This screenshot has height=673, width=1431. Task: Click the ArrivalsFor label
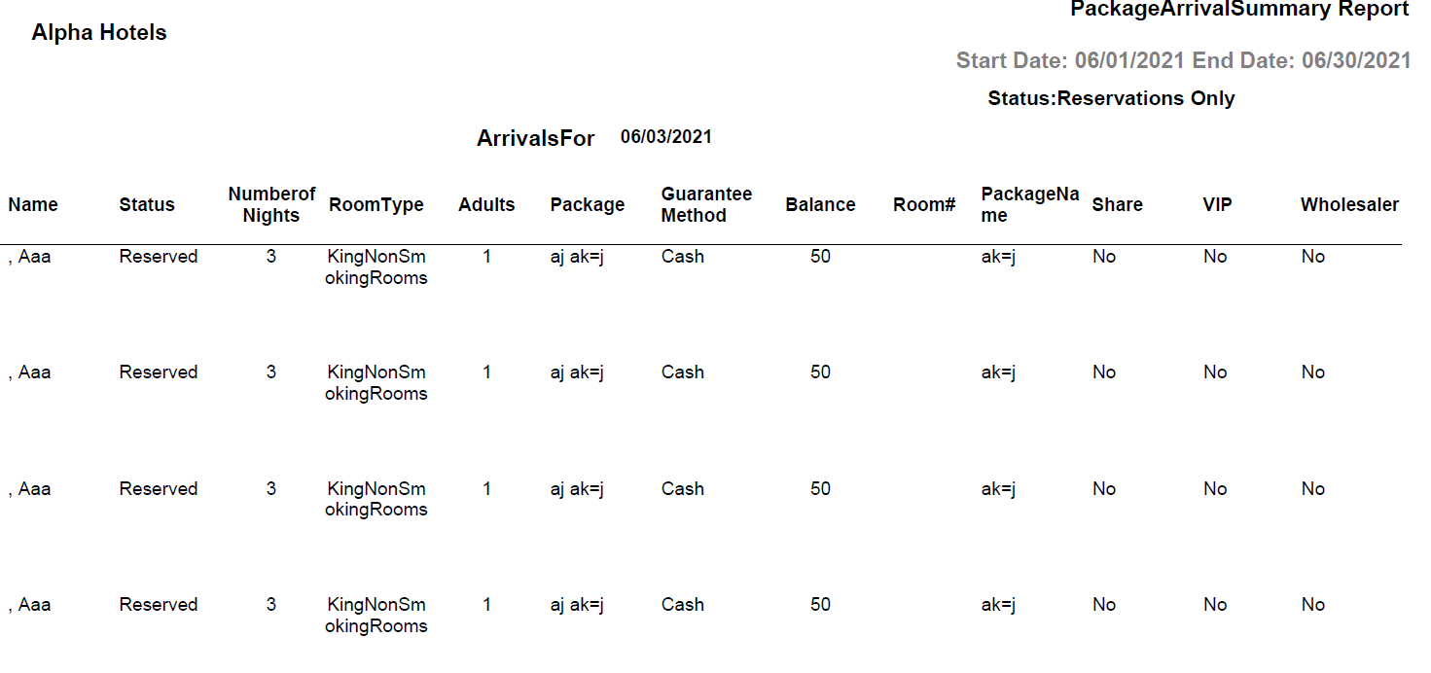click(x=535, y=138)
